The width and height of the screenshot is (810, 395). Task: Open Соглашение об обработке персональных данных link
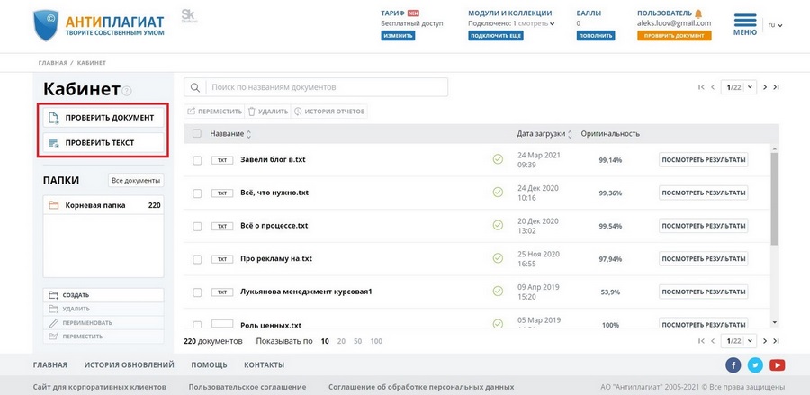pos(421,387)
